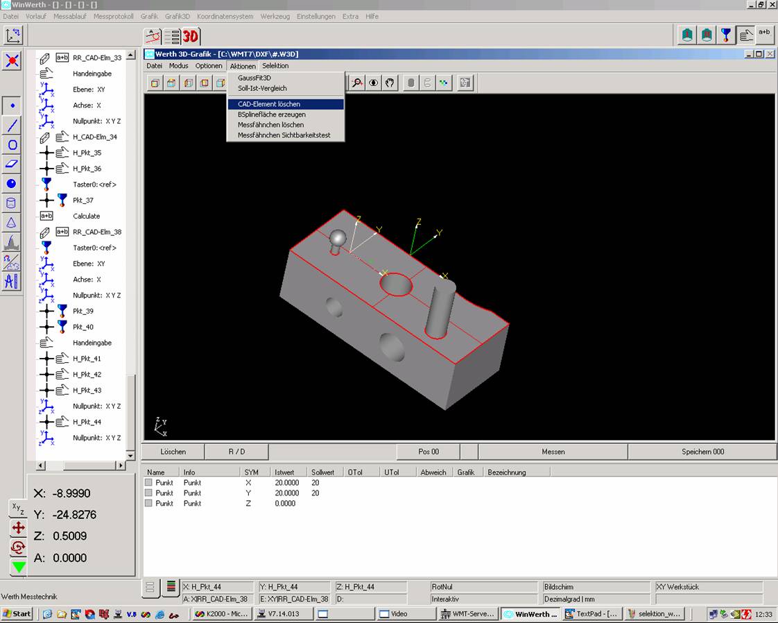Image resolution: width=778 pixels, height=623 pixels.
Task: Select the line measurement tool
Action: pos(11,125)
